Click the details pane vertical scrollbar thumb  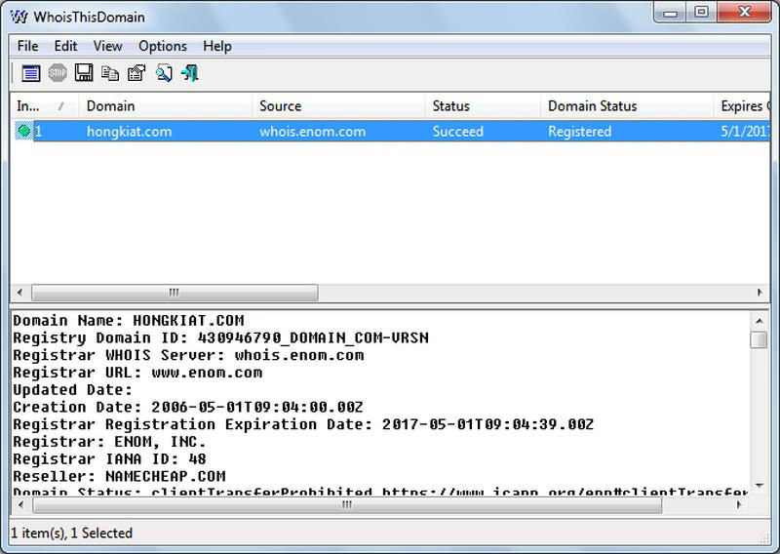click(x=760, y=340)
